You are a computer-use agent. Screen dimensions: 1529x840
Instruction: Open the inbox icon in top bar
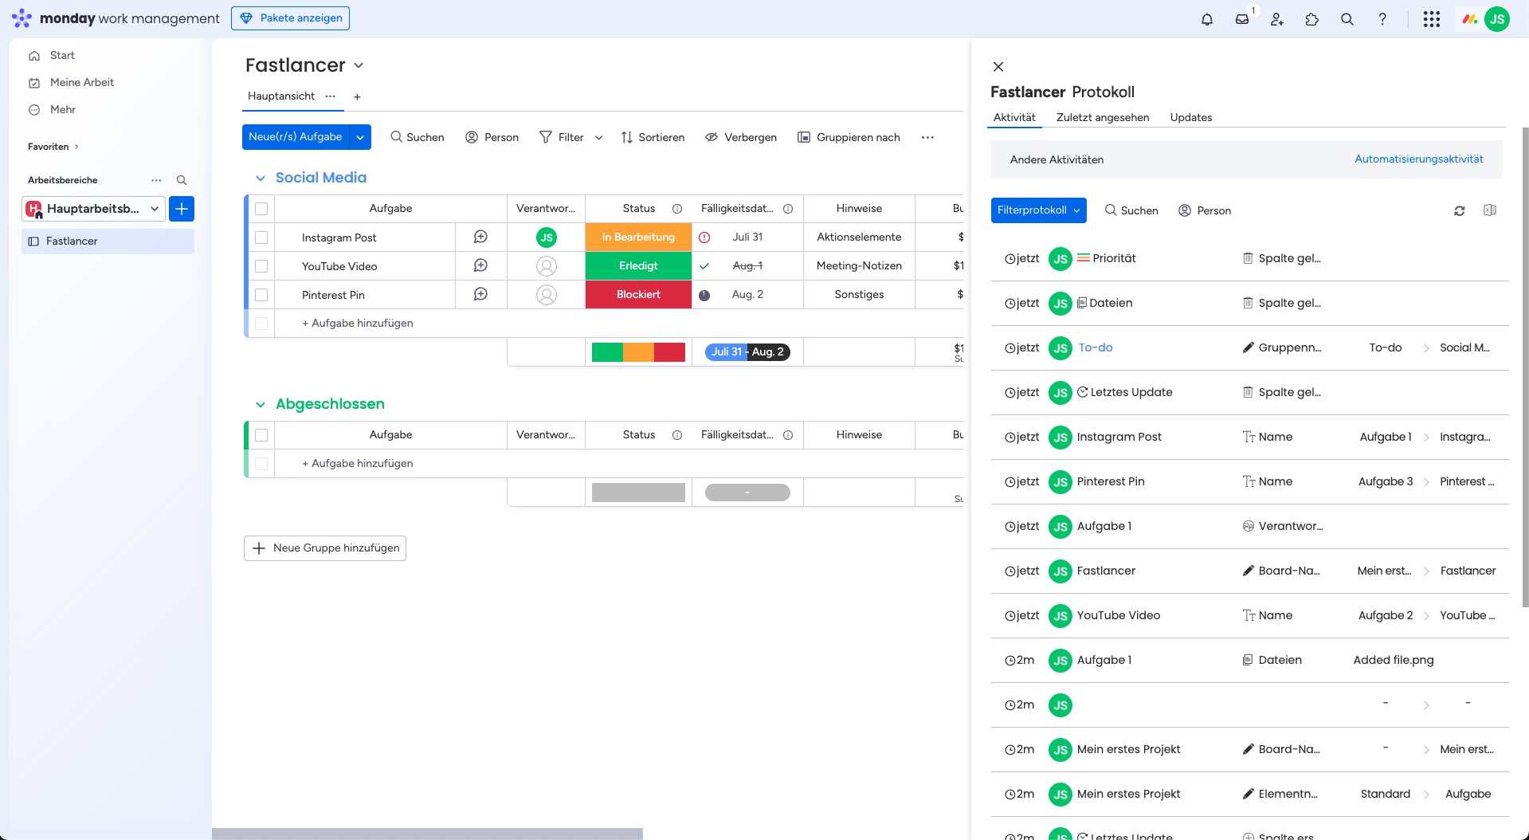tap(1242, 19)
